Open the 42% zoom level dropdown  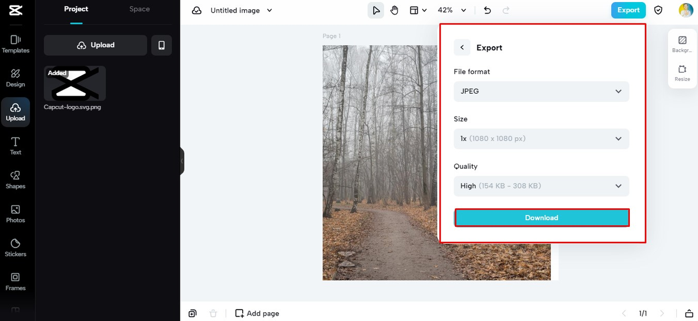coord(452,10)
